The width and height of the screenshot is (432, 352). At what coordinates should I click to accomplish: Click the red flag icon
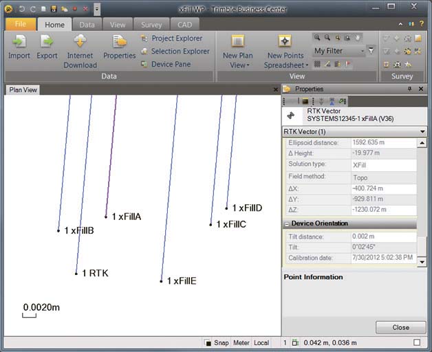click(348, 64)
